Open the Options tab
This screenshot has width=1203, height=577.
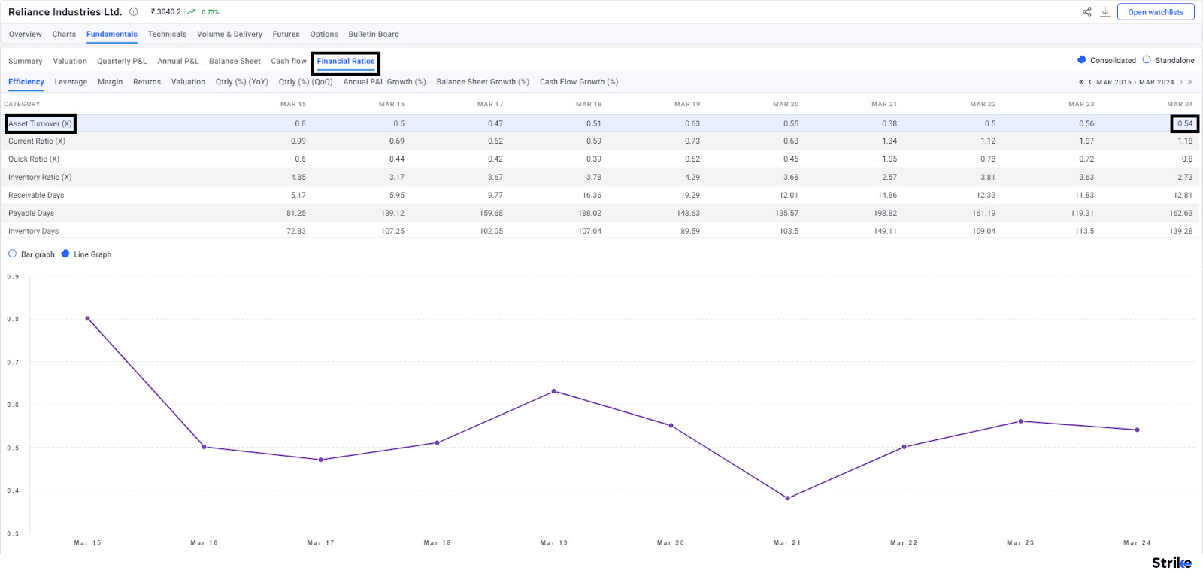point(324,34)
